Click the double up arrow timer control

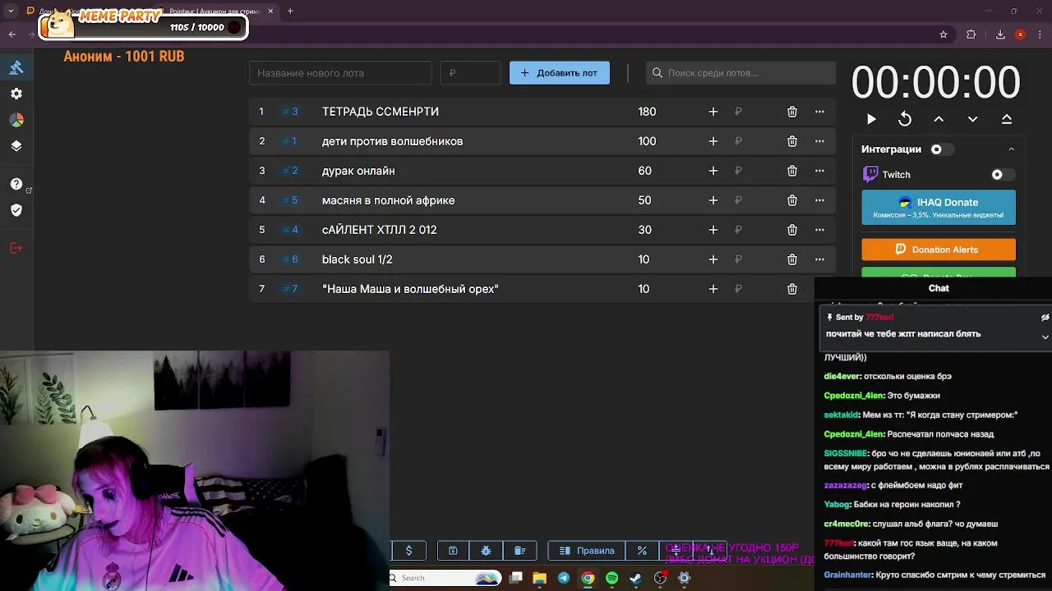coord(1007,119)
